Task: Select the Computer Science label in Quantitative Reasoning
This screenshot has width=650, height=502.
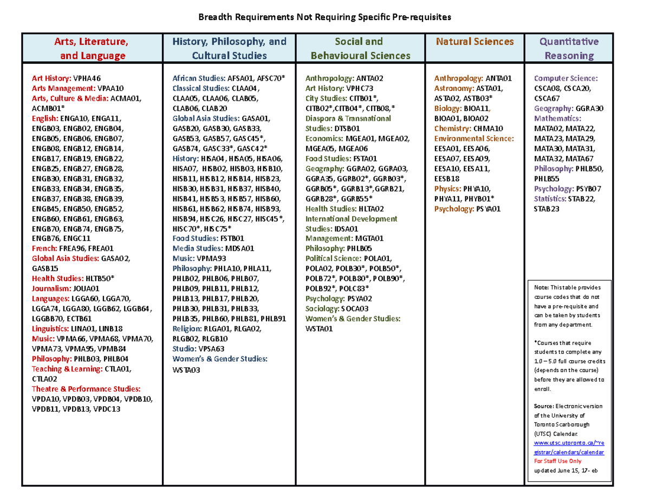Action: click(x=566, y=78)
